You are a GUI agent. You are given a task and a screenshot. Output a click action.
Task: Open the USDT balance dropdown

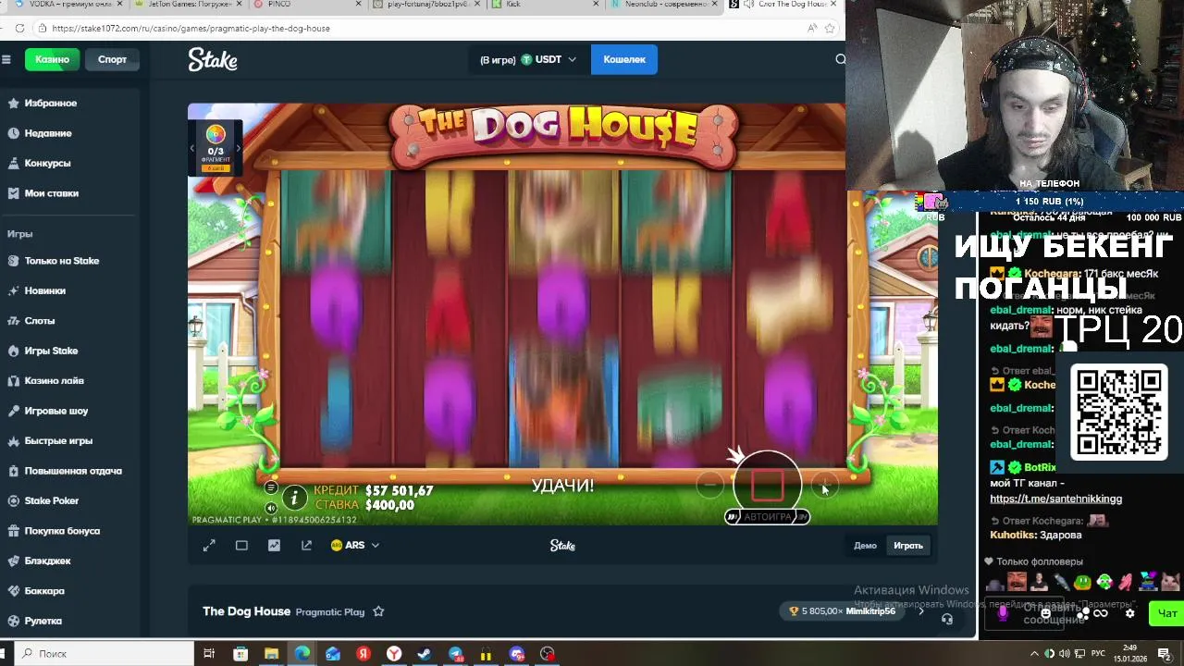[x=528, y=59]
